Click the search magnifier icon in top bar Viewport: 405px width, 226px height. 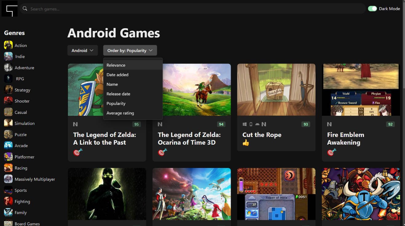click(25, 9)
